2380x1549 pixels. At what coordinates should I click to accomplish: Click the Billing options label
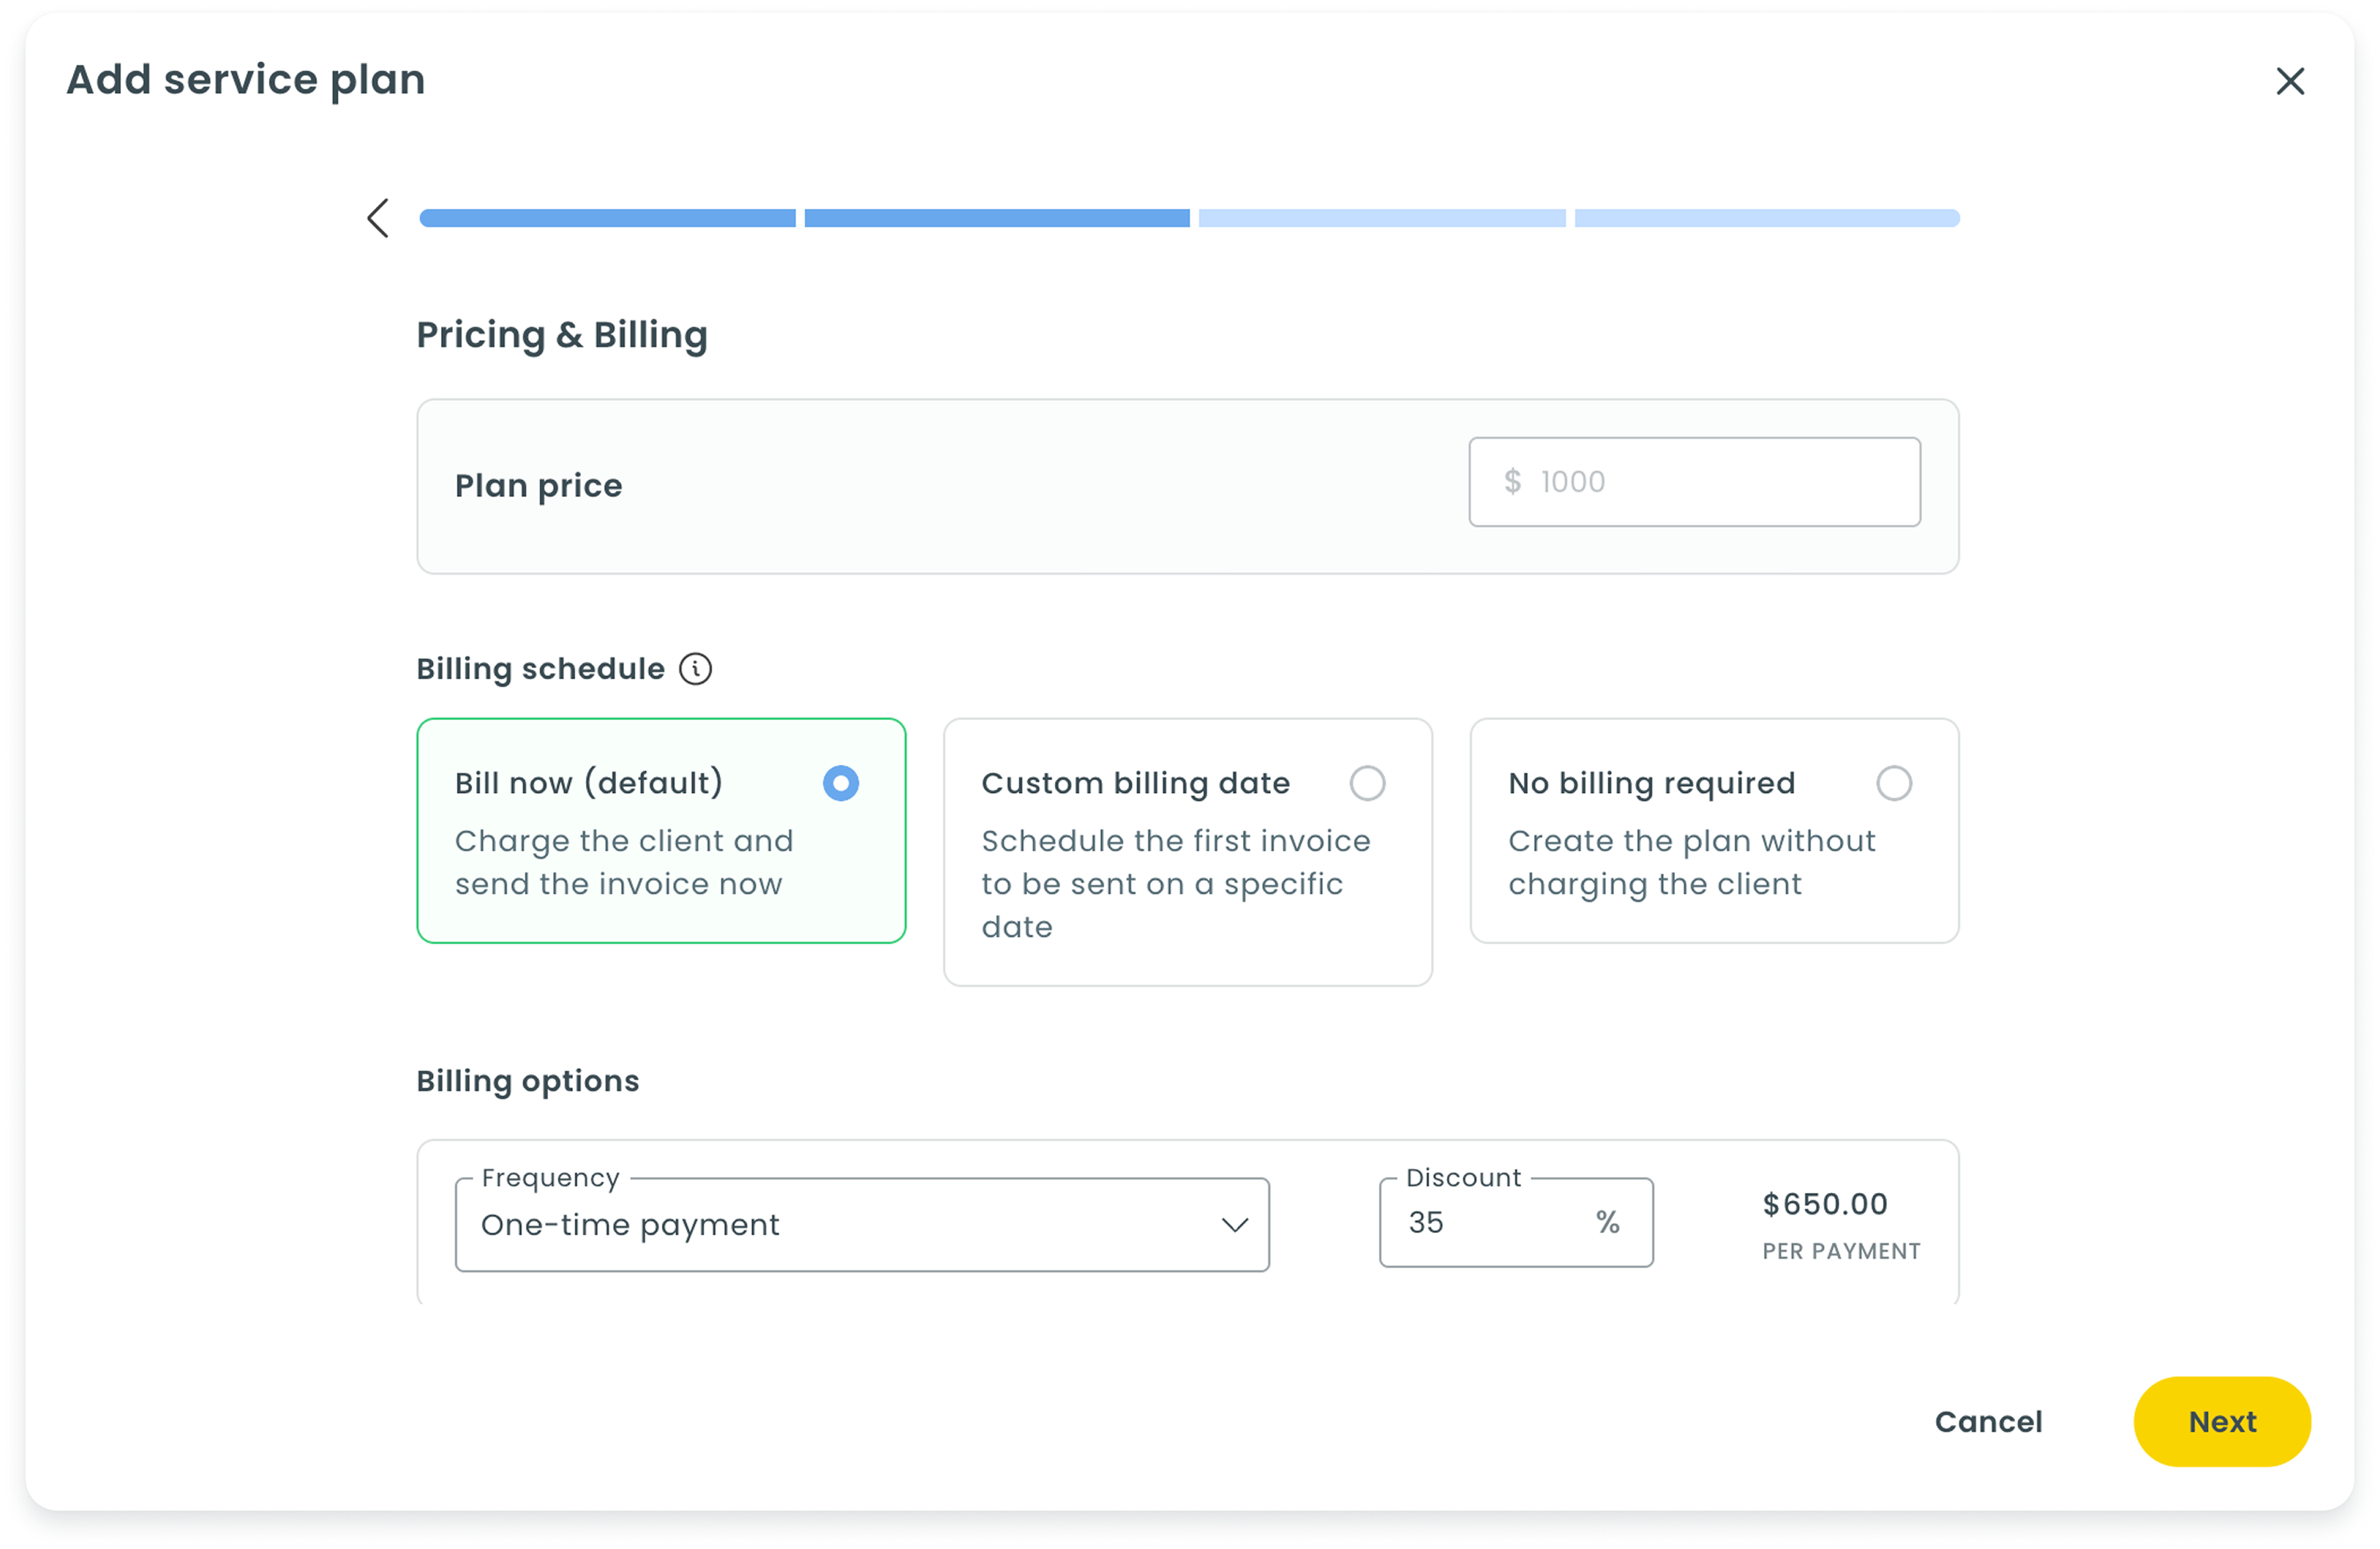click(528, 1081)
